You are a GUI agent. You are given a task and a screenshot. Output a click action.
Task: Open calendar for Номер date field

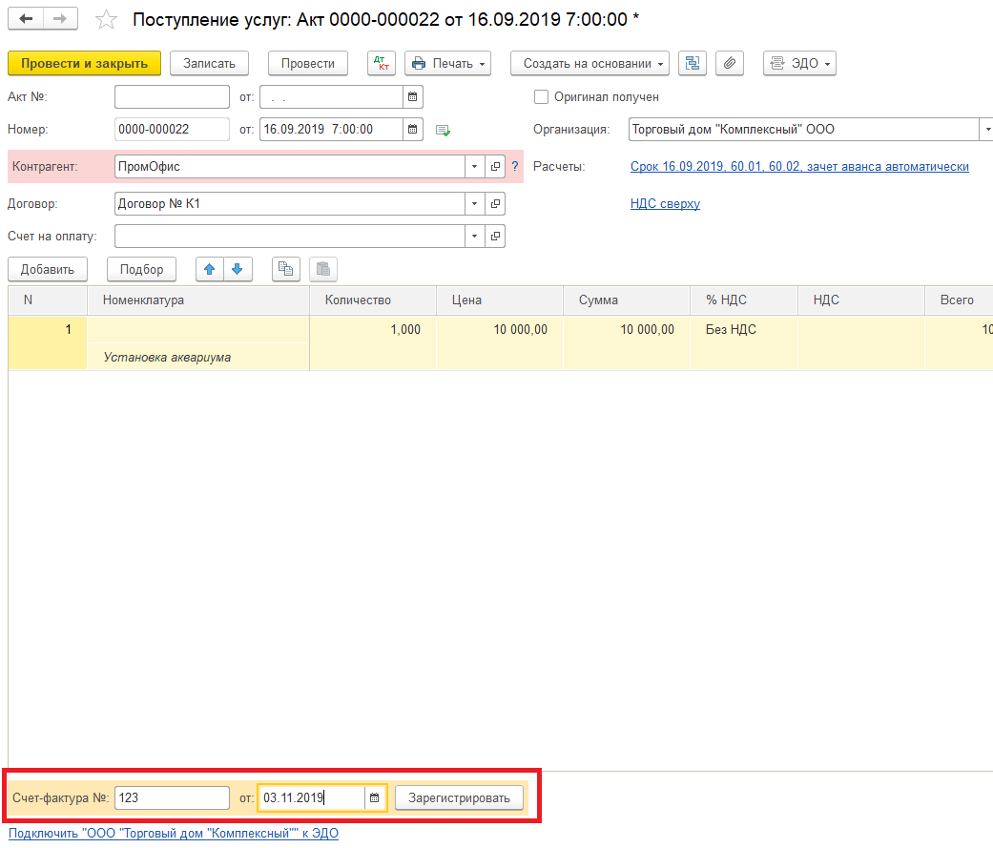click(412, 129)
